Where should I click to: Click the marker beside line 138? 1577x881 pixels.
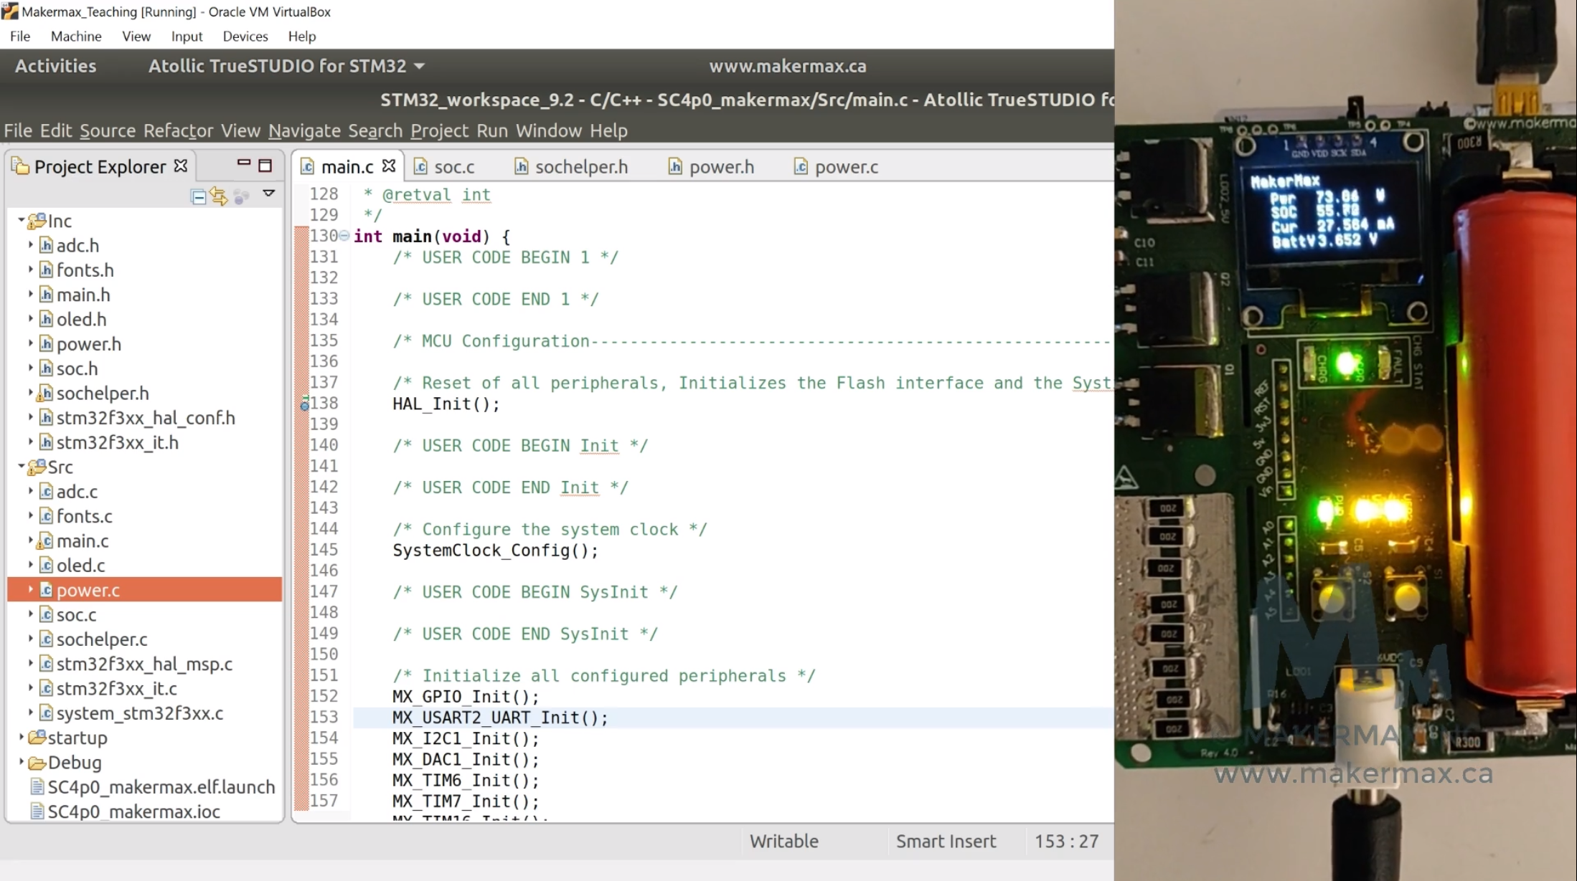(304, 404)
